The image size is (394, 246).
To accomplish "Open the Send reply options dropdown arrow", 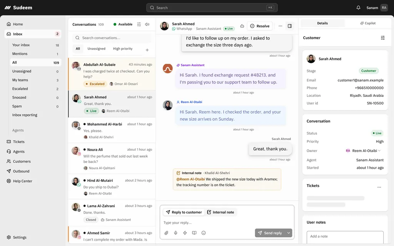I will [x=289, y=233].
